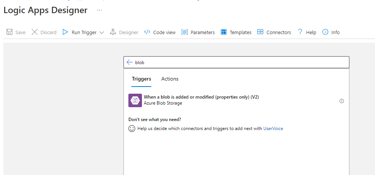
Task: Expand the Run Trigger dropdown chevron
Action: (102, 33)
